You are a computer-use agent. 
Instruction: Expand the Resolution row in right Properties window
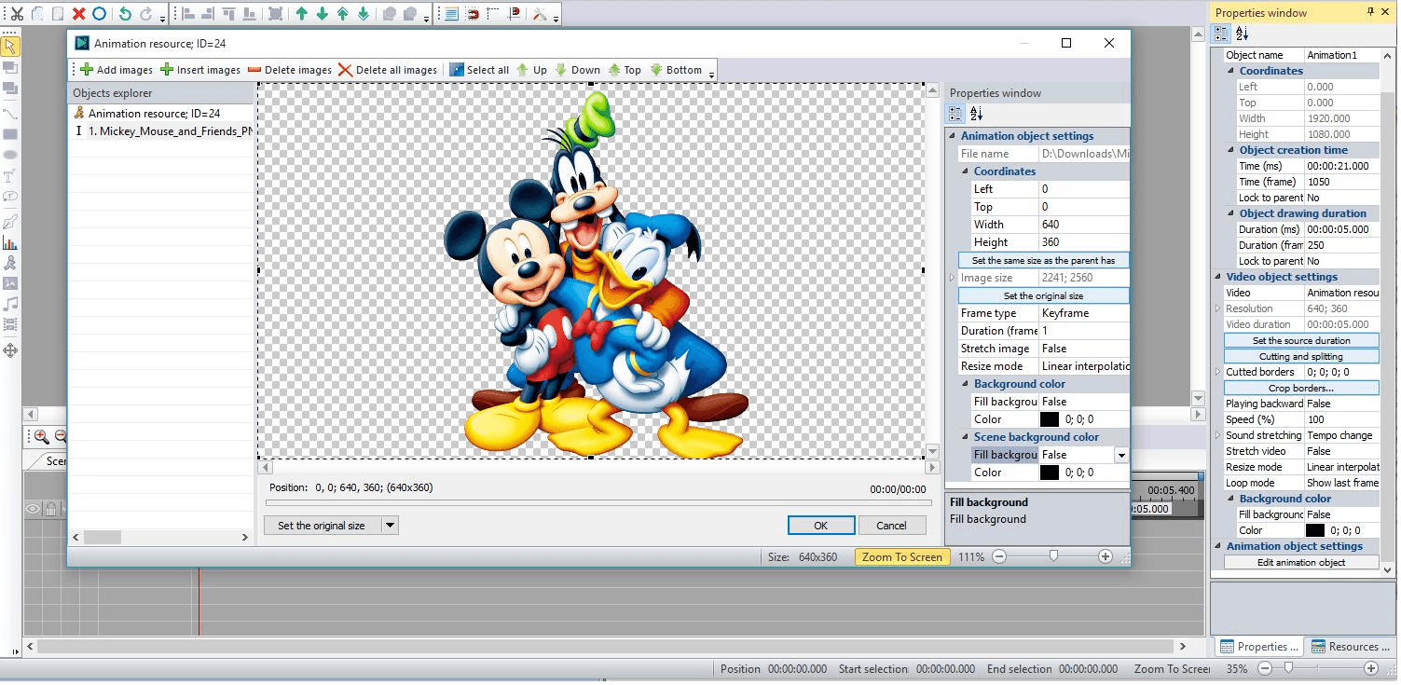point(1218,308)
